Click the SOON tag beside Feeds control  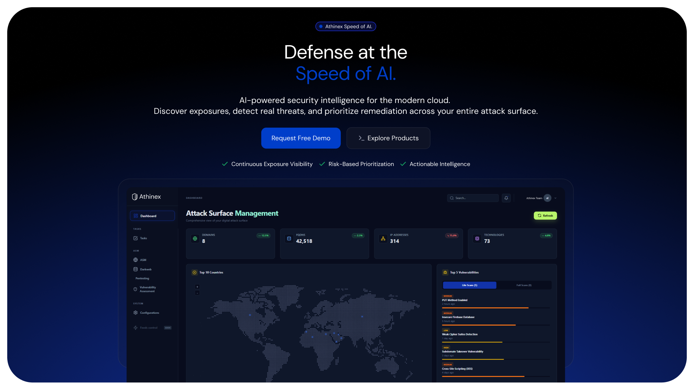pyautogui.click(x=168, y=328)
